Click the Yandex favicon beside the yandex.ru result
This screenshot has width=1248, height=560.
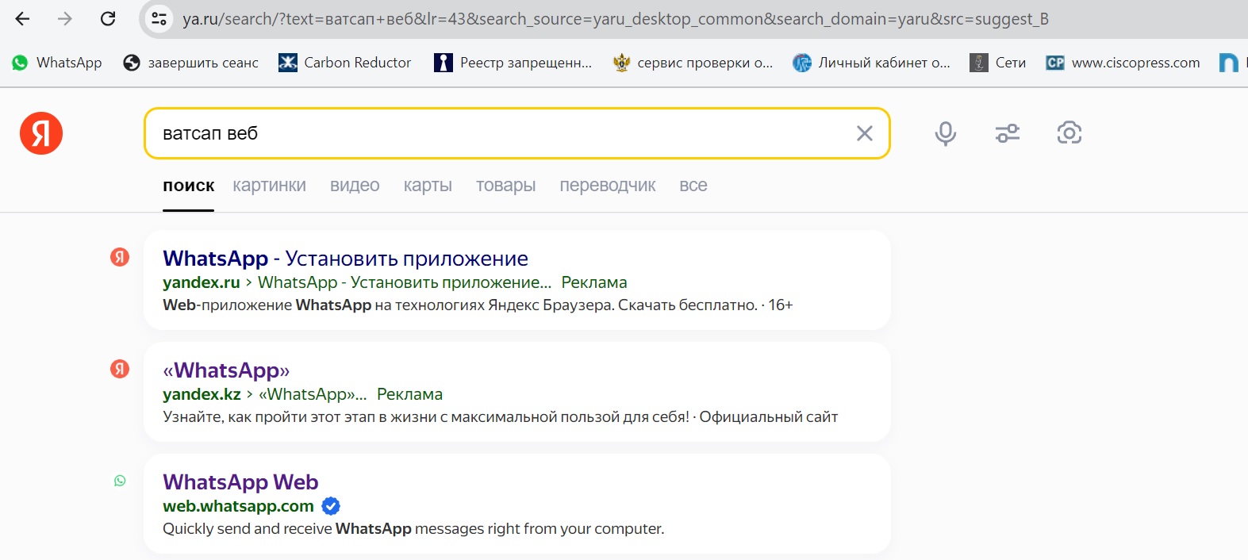120,256
